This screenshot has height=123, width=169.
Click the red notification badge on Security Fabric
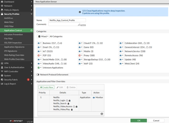click(x=28, y=80)
